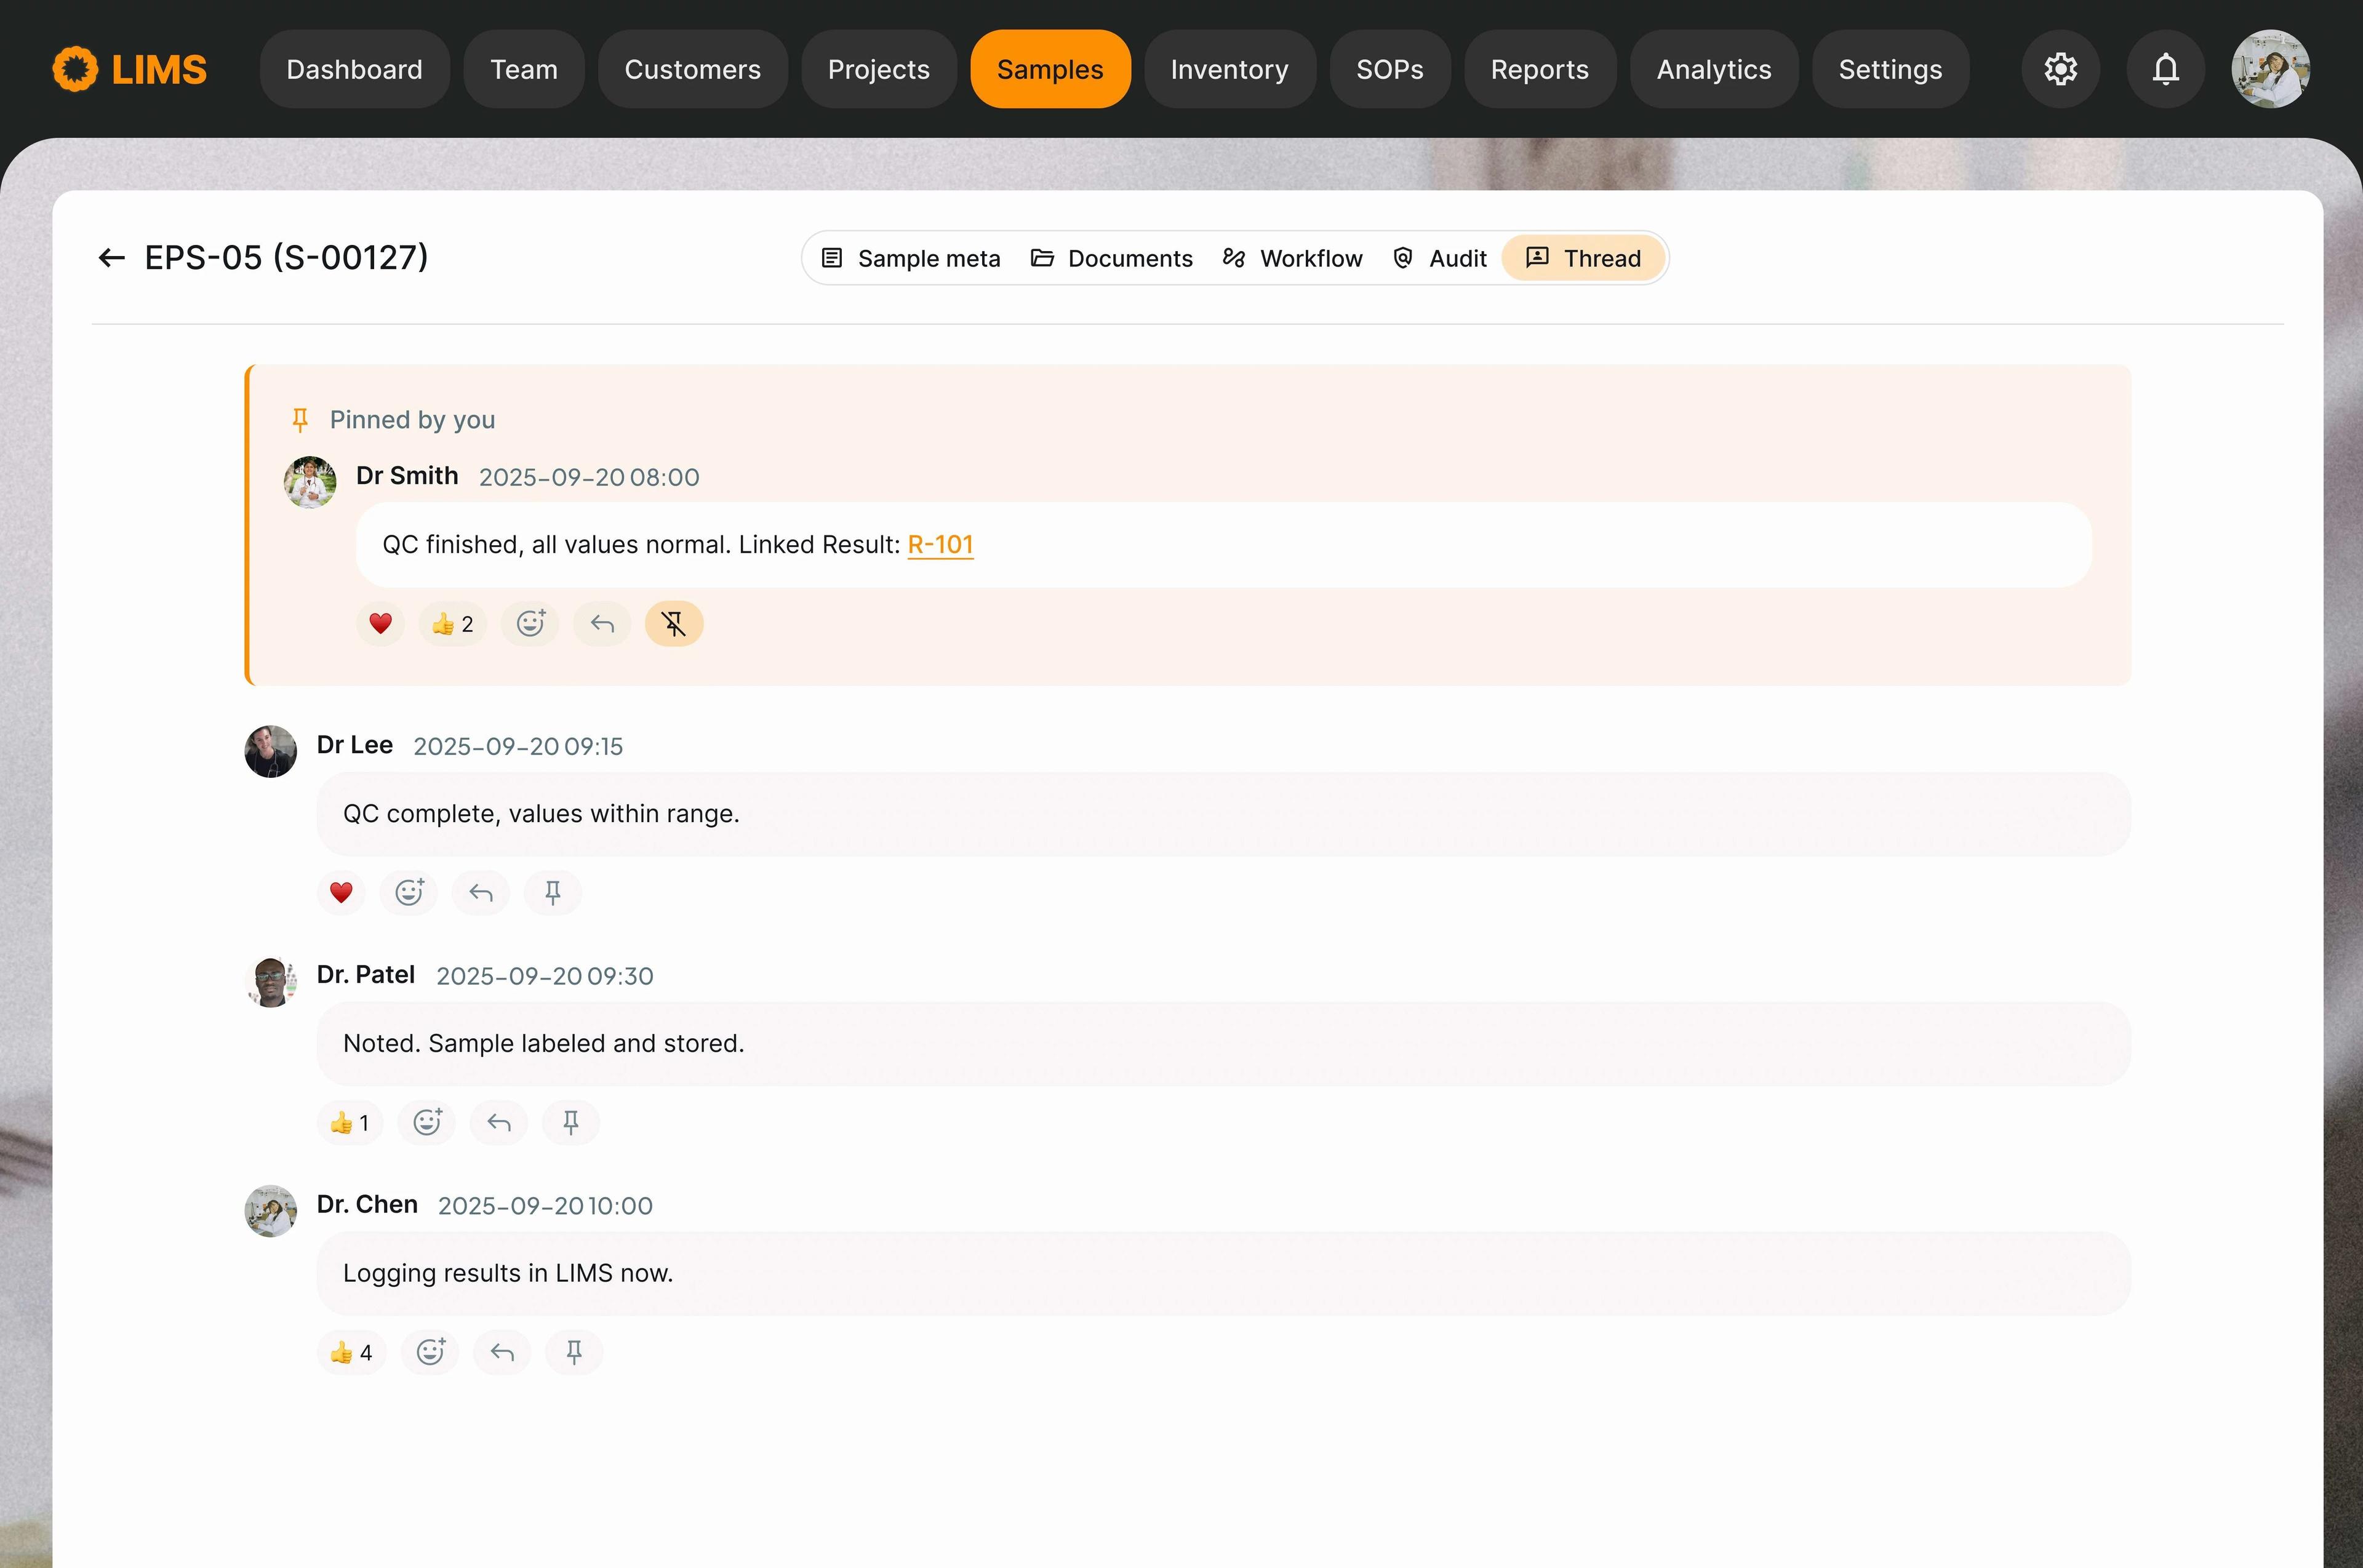This screenshot has width=2363, height=1568.
Task: Reply to Dr. Patel's message
Action: click(x=498, y=1122)
